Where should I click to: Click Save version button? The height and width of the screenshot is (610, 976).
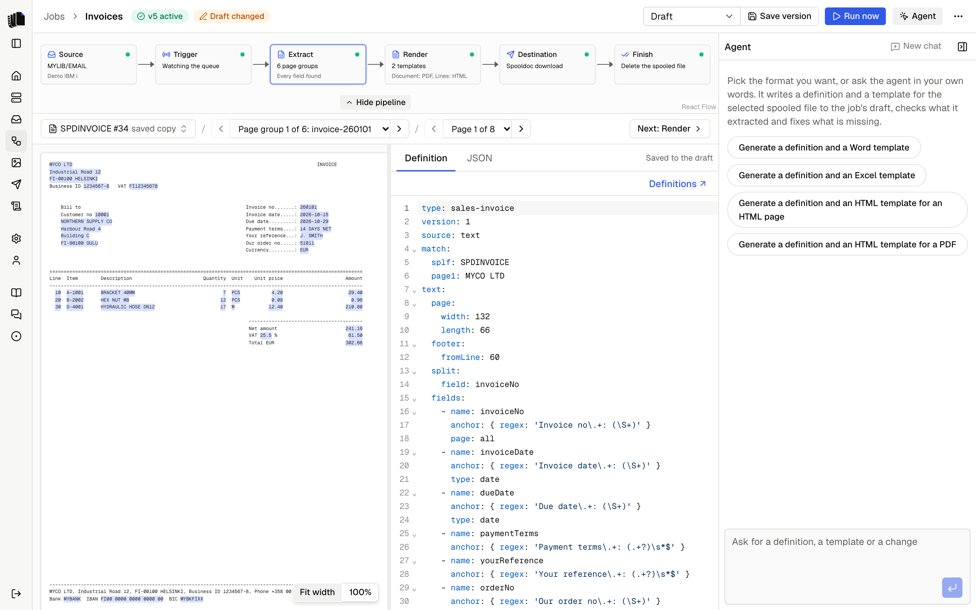(779, 16)
